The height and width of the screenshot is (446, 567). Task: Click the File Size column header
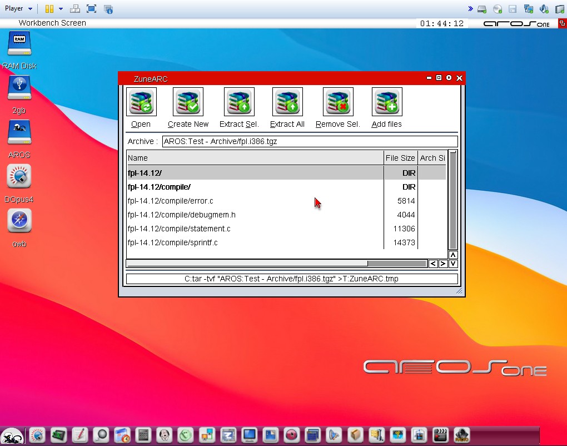[x=400, y=158]
